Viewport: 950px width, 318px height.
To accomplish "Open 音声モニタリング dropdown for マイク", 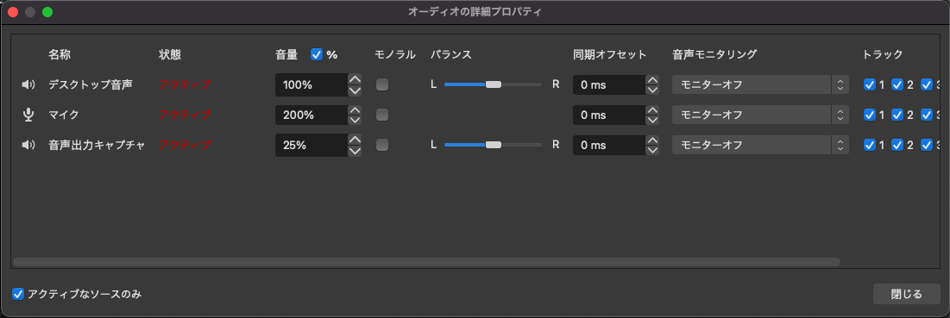I will pyautogui.click(x=760, y=115).
